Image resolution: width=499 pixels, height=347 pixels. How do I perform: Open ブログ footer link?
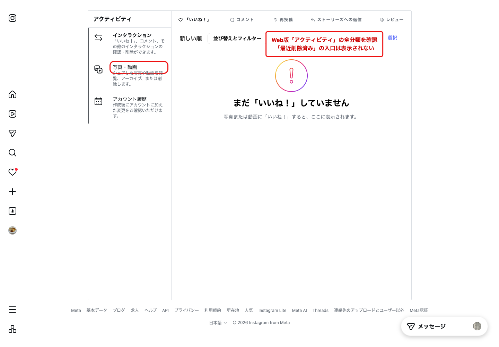[119, 311]
